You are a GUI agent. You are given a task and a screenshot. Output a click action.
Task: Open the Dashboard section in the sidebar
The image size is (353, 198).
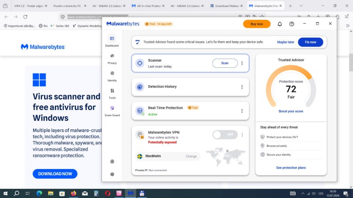click(112, 41)
